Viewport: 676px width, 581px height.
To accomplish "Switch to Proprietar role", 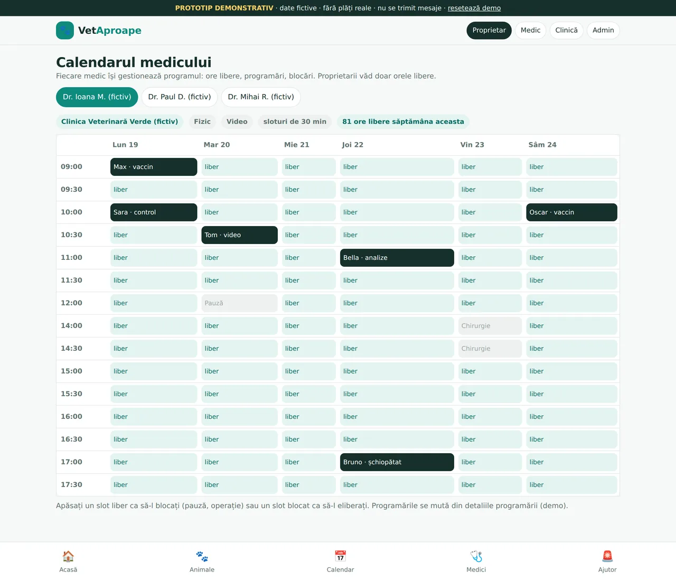I will 489,31.
